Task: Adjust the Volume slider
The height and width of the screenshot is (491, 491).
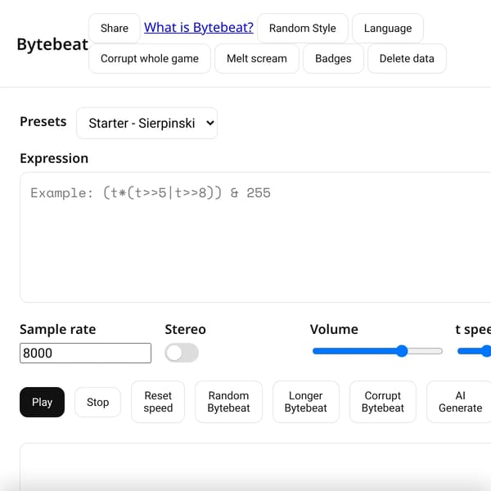Action: [377, 351]
